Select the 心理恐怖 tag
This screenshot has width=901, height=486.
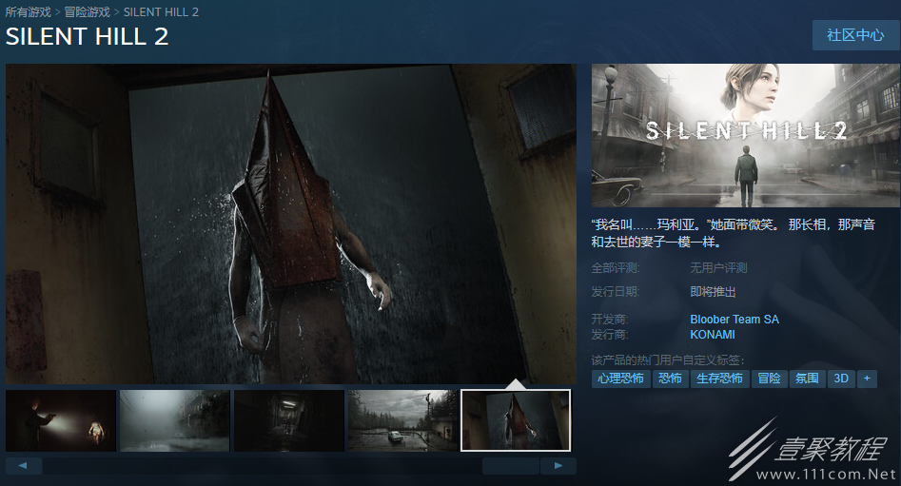[620, 379]
